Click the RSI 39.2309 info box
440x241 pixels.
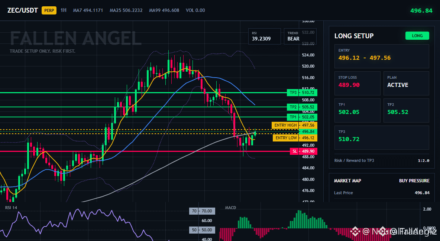(x=264, y=36)
